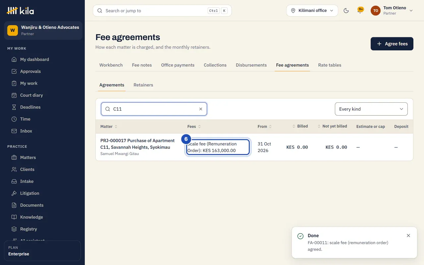The height and width of the screenshot is (265, 424).
Task: Go to Approvals in sidebar
Action: pos(42,71)
